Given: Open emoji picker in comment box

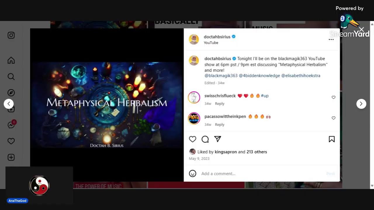Looking at the screenshot, I should pyautogui.click(x=193, y=174).
